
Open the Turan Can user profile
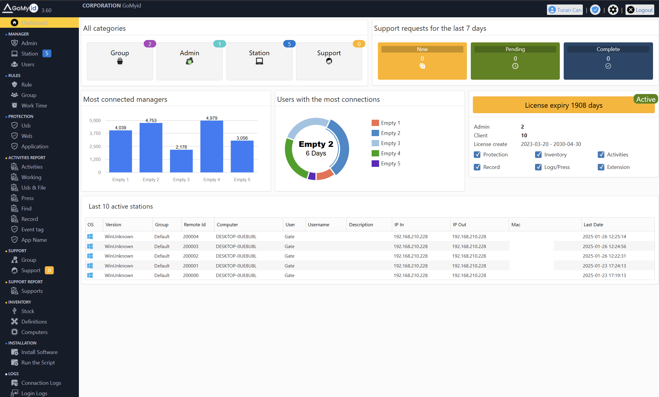(x=565, y=10)
